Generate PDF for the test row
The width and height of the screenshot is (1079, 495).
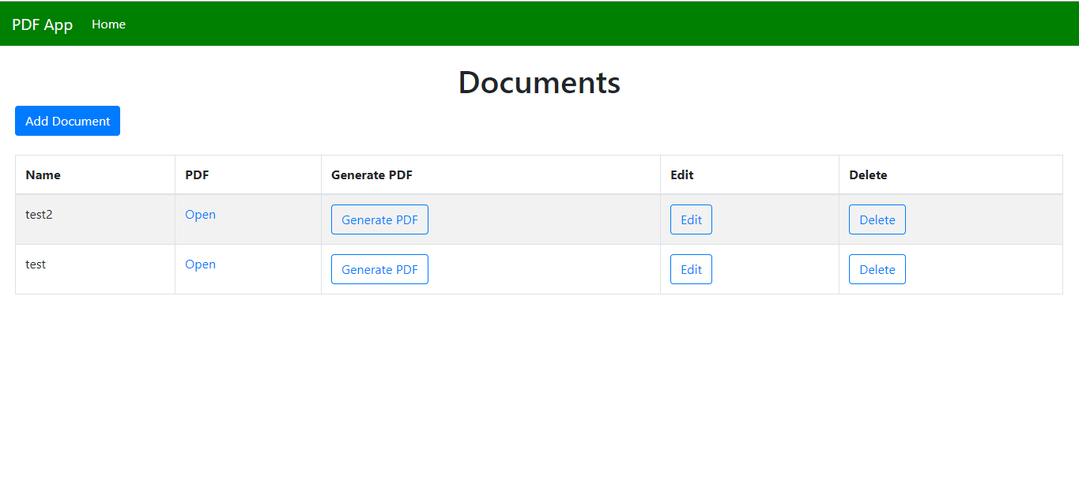(x=379, y=269)
